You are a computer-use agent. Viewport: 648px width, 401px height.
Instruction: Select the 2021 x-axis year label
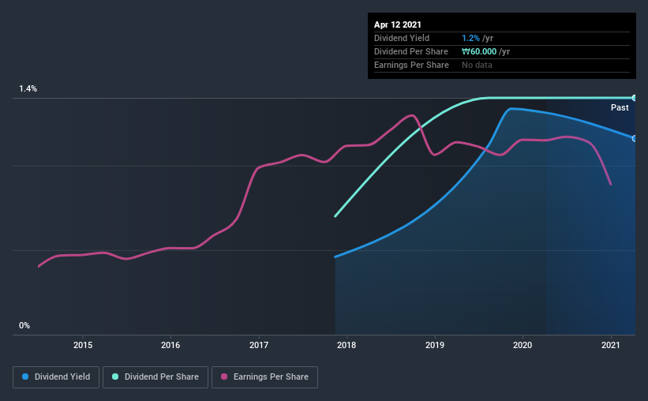(610, 345)
